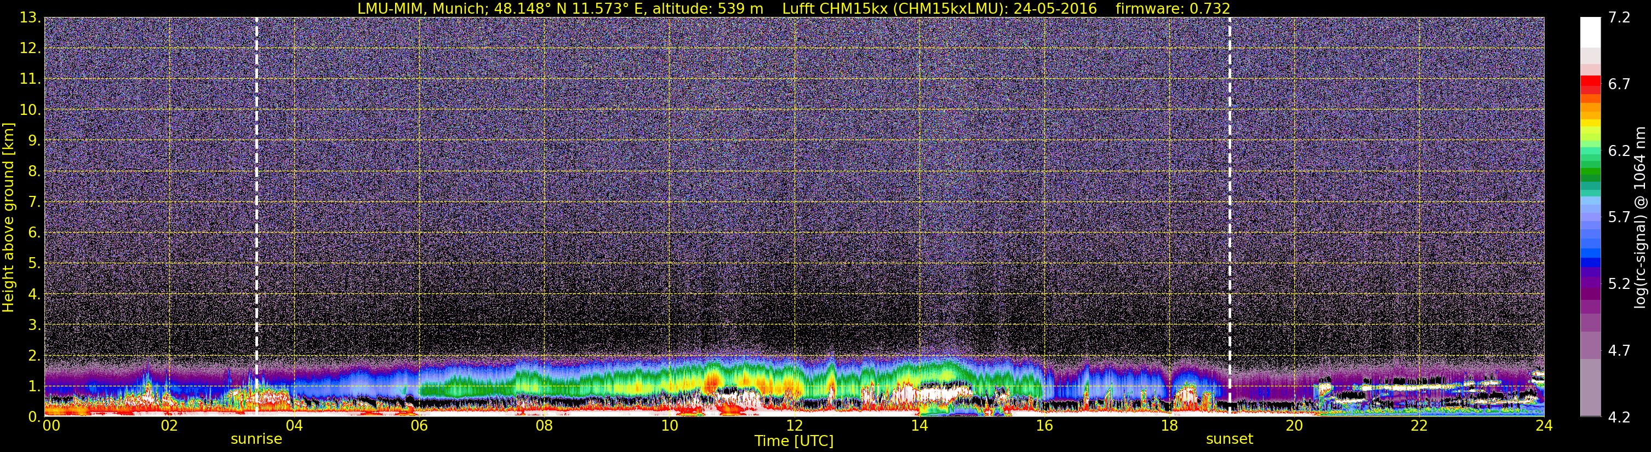This screenshot has height=452, width=1651.
Task: Click the height axis tick label 1.
Action: [x=34, y=387]
